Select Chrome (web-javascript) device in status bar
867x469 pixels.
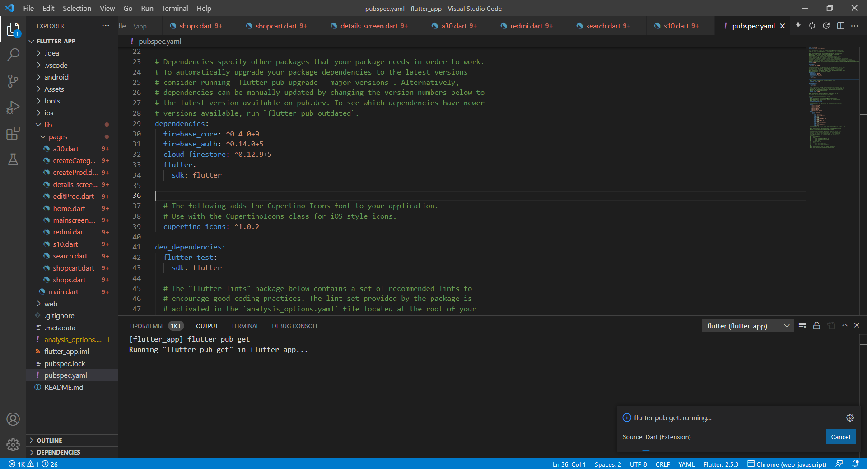pyautogui.click(x=787, y=464)
